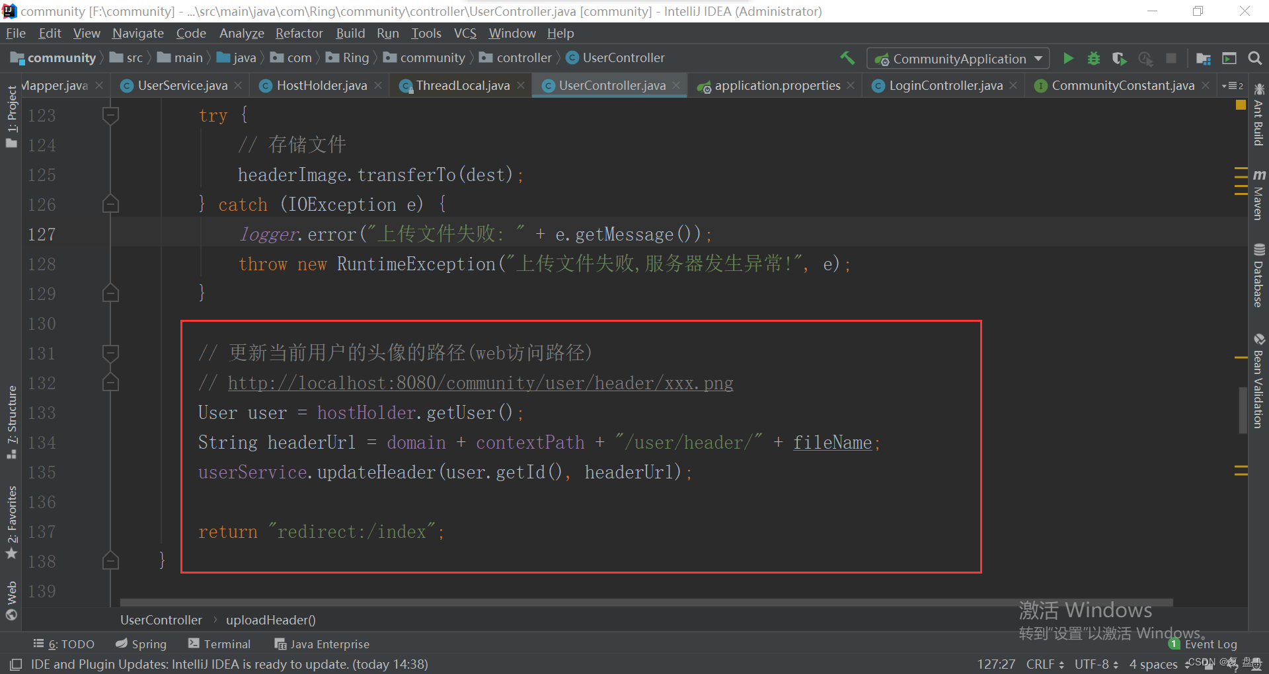
Task: Open the Maven side panel
Action: [x=1258, y=194]
